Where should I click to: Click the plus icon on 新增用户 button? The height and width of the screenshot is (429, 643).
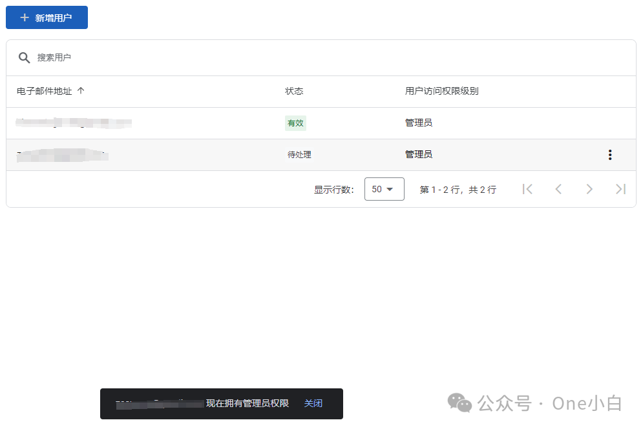(x=24, y=17)
